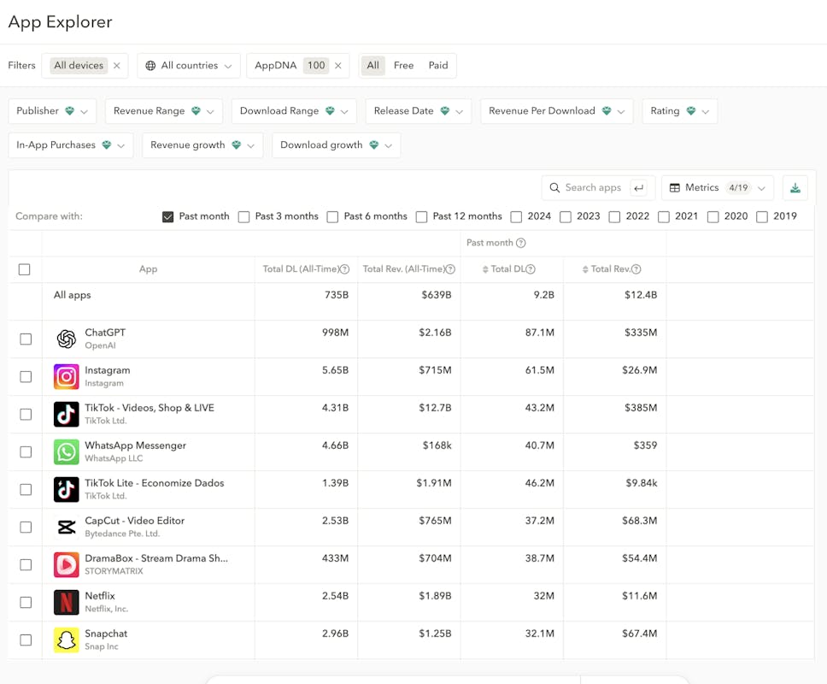Click the ChatGPT app icon
The width and height of the screenshot is (827, 684).
coord(66,339)
